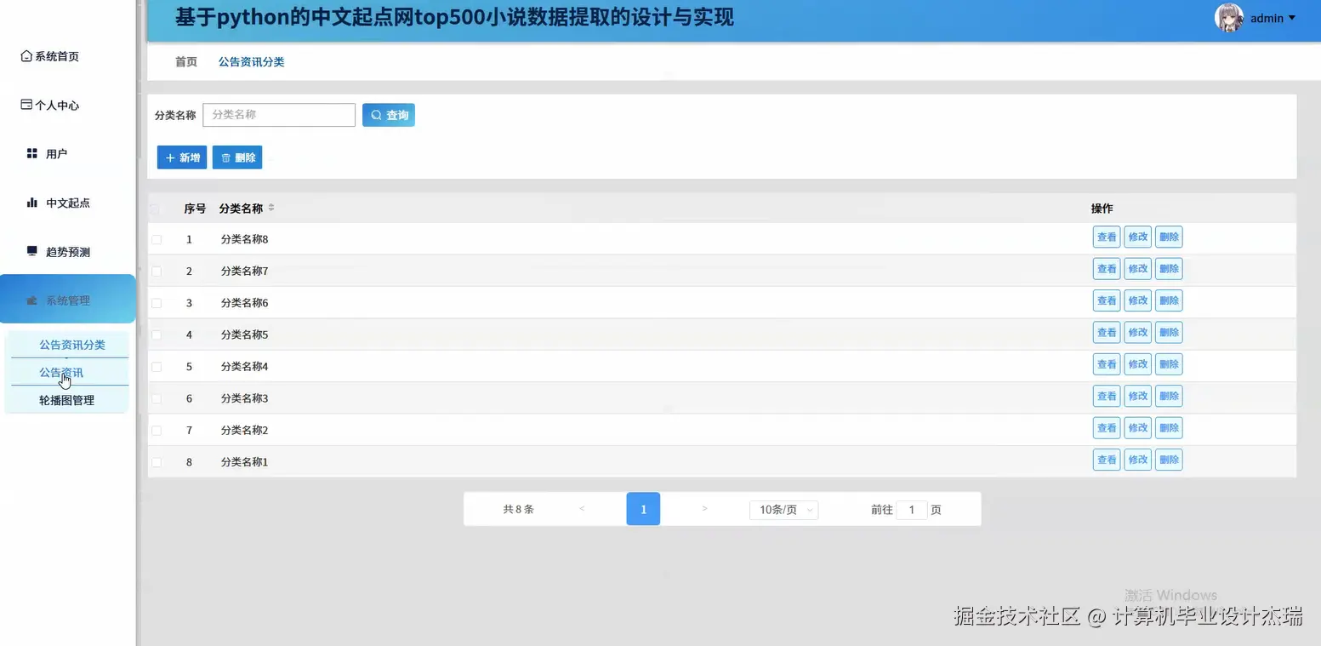
Task: Click 修改 on the 分类名称7 row
Action: [1137, 268]
